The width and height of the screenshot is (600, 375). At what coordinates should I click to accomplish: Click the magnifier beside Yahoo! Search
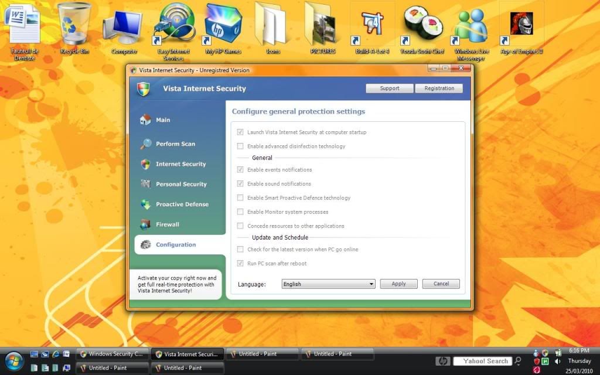[x=518, y=361]
